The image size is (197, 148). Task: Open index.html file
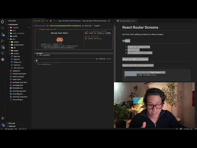[19, 80]
